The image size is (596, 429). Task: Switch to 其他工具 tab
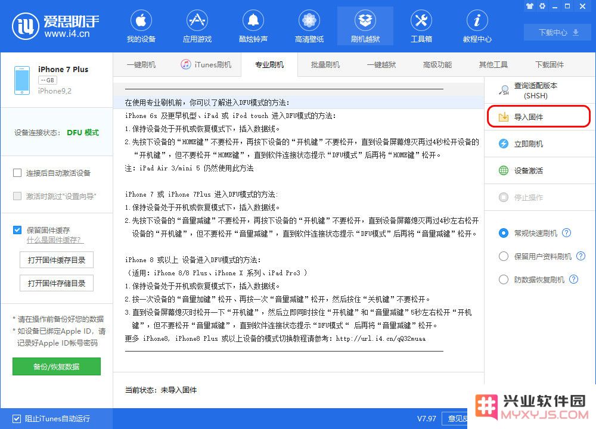pyautogui.click(x=493, y=64)
